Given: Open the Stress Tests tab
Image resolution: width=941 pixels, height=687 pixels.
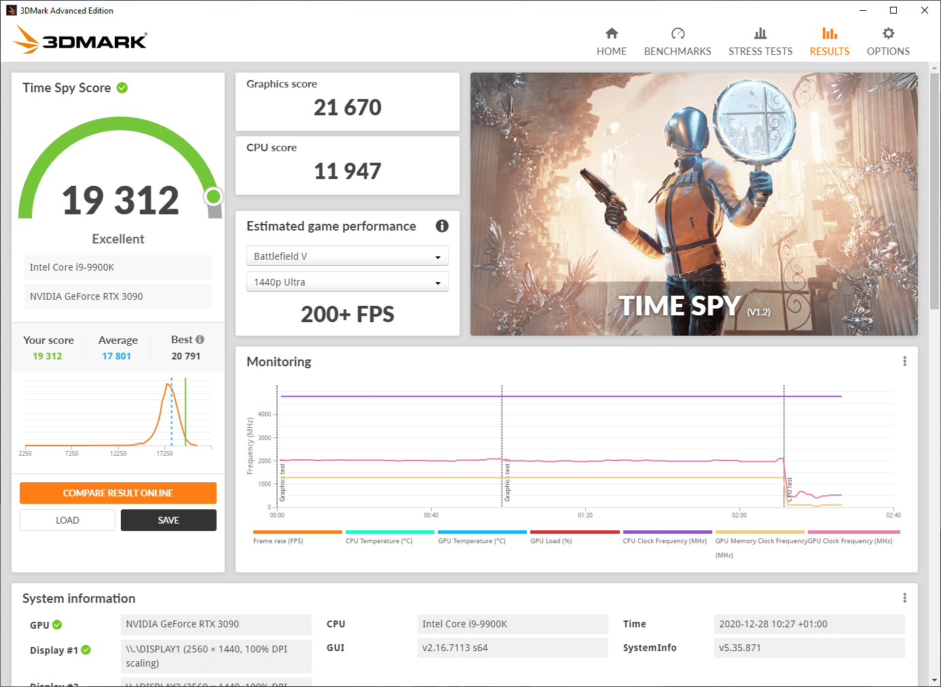Looking at the screenshot, I should point(760,41).
